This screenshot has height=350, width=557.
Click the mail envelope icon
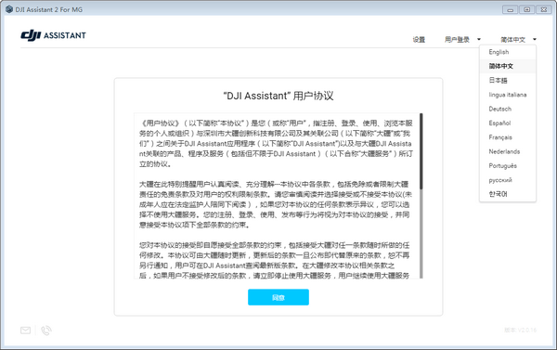26,331
